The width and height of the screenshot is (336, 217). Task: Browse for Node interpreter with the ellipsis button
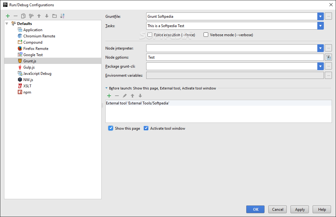[328, 48]
